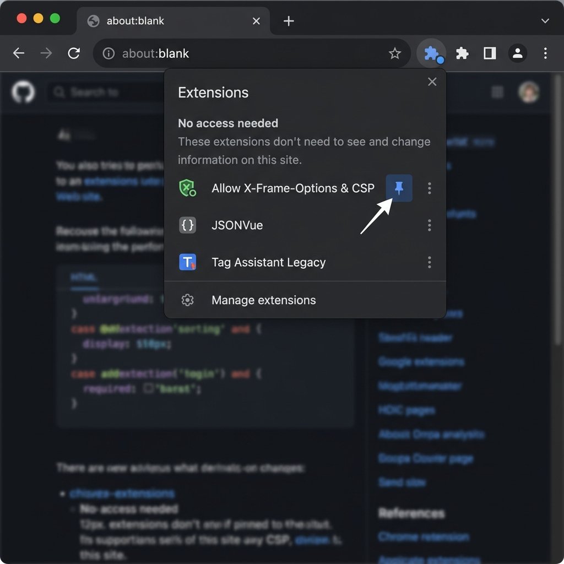Open the Chrome profile avatar menu

517,53
